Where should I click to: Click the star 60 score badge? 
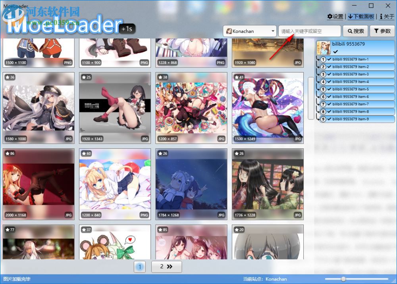click(86, 153)
